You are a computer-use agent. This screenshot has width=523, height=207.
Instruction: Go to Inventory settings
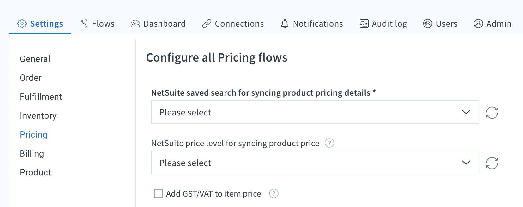[38, 115]
